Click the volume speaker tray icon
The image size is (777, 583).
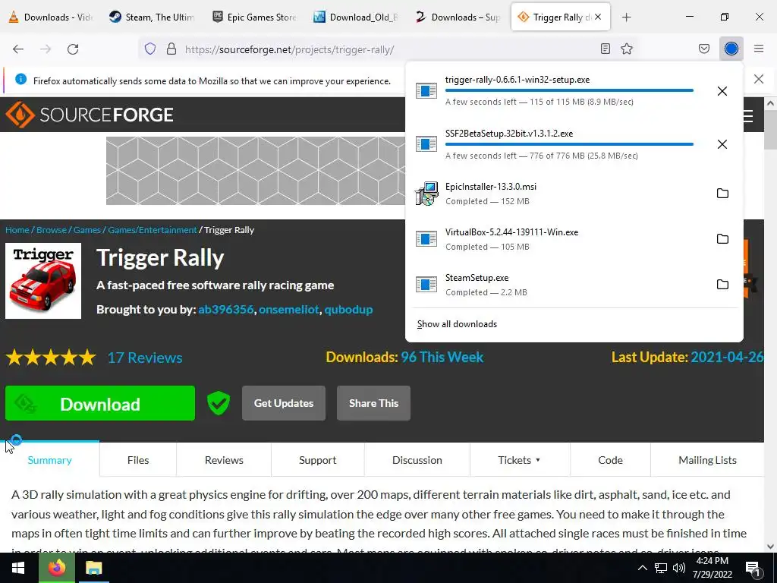[679, 568]
